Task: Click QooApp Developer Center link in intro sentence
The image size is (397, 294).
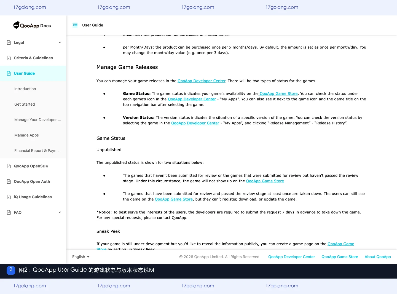Action: (202, 81)
